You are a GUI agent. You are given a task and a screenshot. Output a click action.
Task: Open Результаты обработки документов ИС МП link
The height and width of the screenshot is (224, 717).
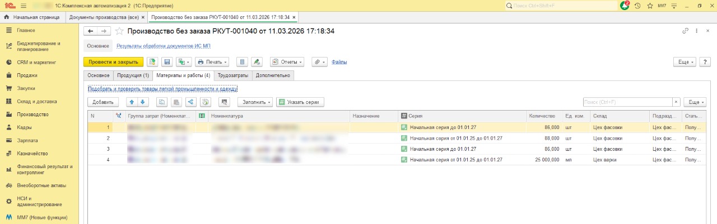click(164, 46)
